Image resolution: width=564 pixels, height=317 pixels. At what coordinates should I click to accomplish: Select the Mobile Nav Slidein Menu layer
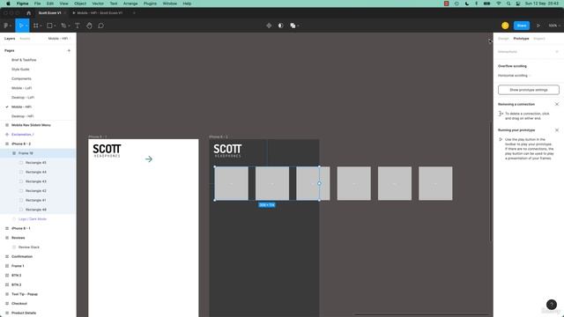(31, 125)
